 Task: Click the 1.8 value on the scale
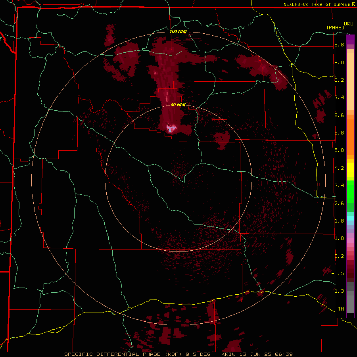click(x=339, y=221)
